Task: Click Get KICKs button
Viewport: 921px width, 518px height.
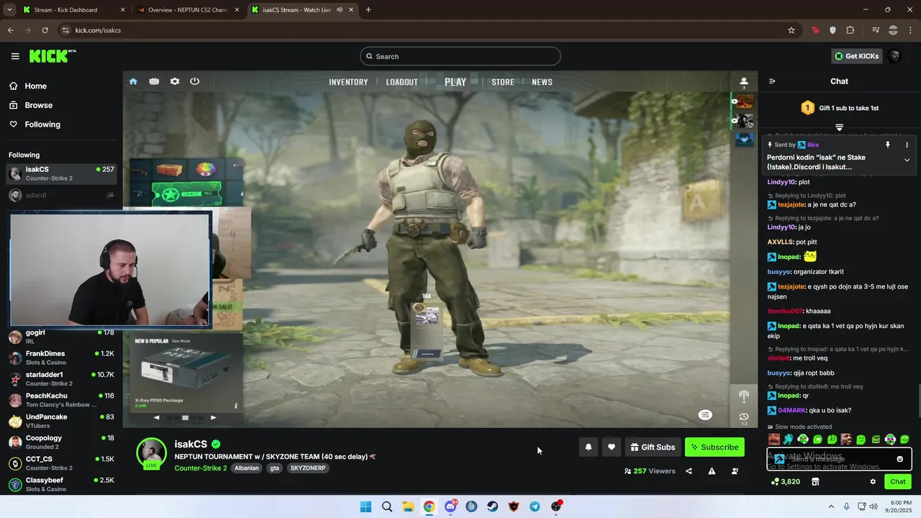Action: click(856, 56)
